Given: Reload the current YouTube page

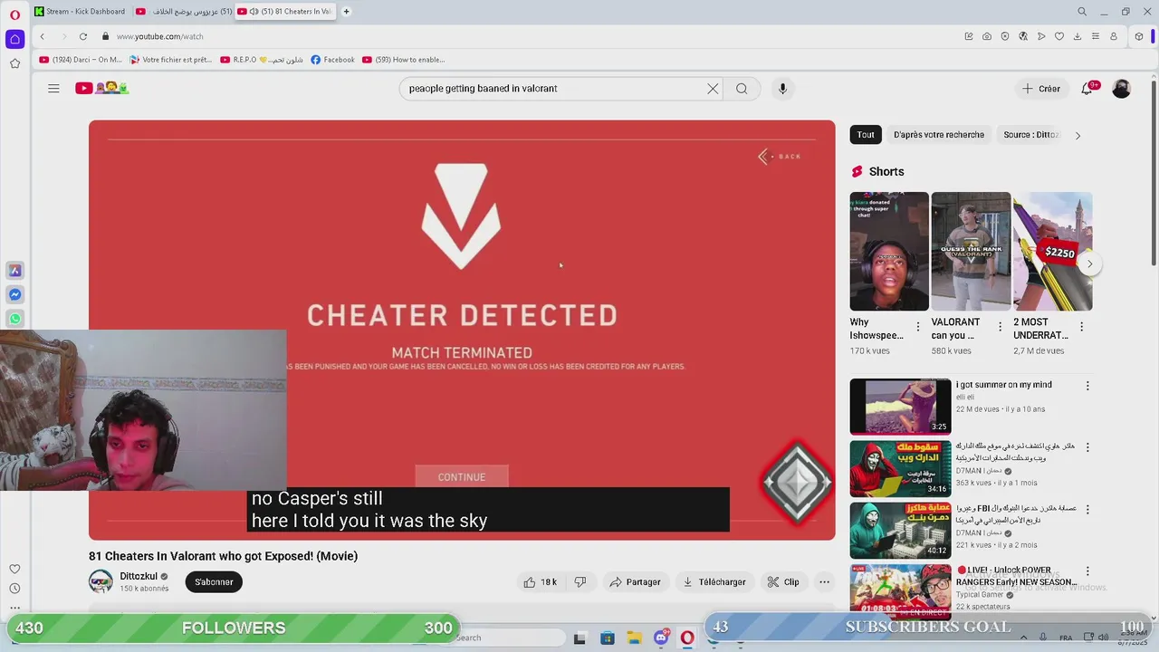Looking at the screenshot, I should click(83, 36).
